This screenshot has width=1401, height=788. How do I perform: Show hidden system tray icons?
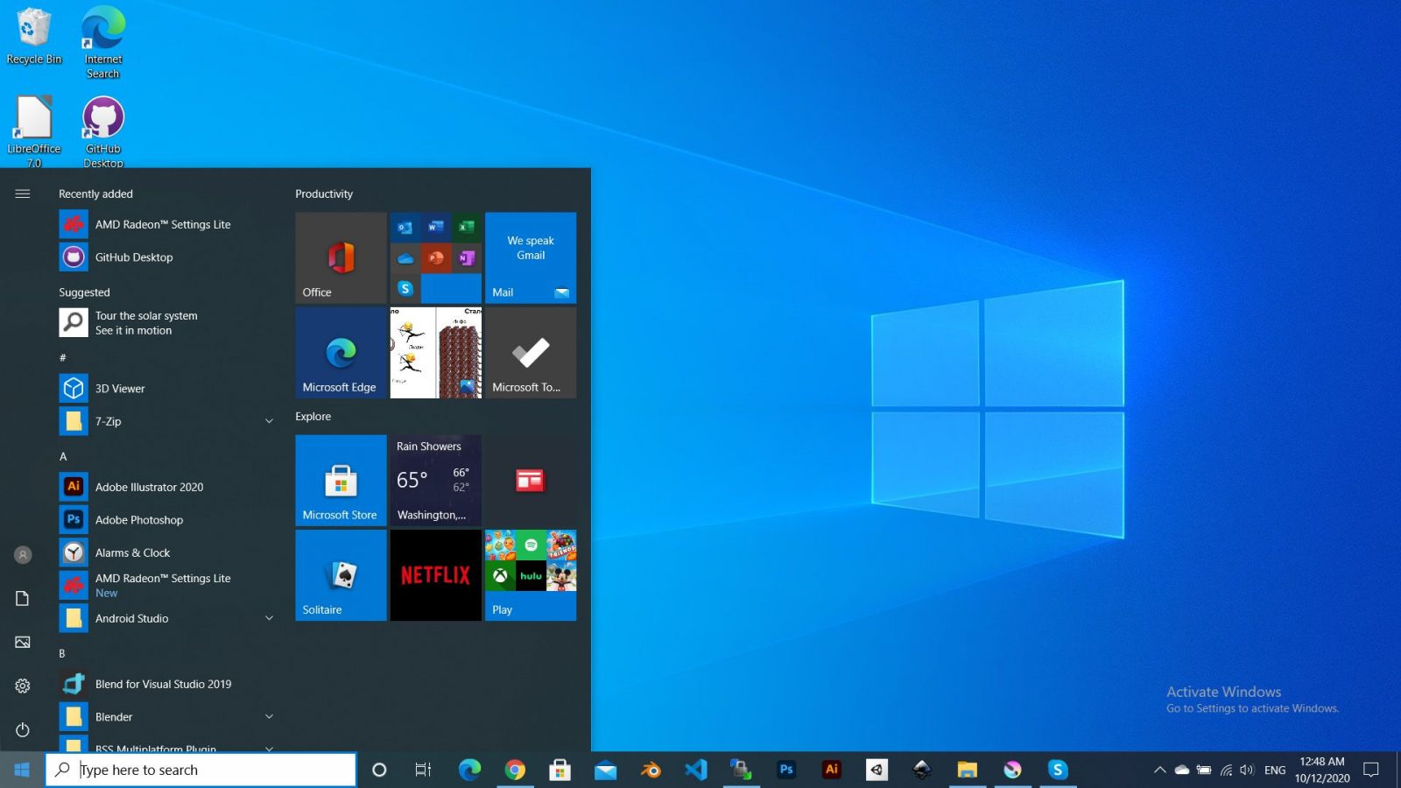point(1159,770)
